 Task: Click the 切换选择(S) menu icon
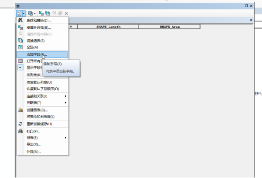[x=20, y=41]
